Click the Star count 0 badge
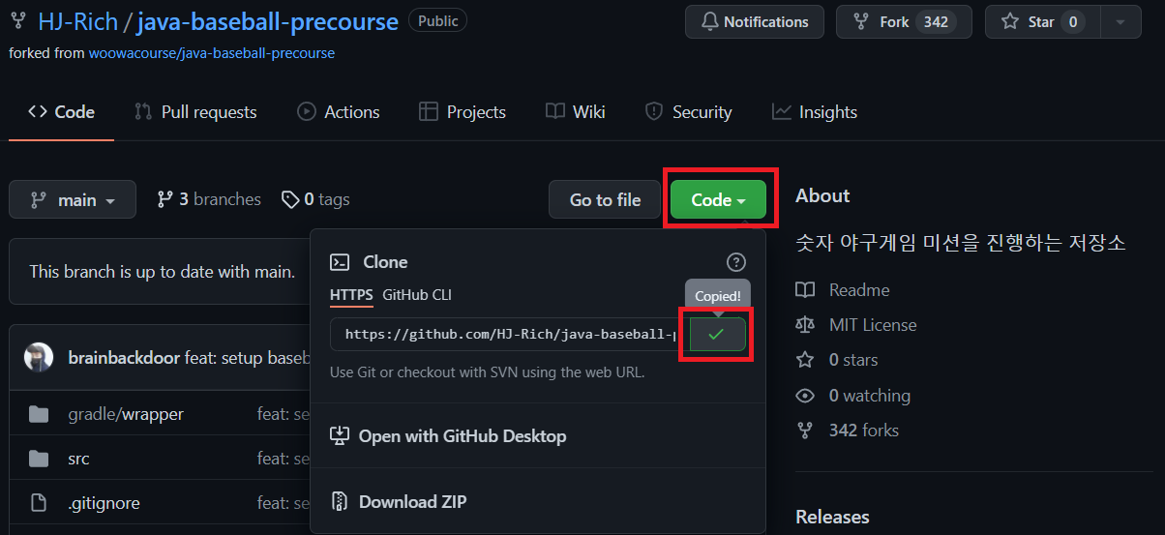The image size is (1165, 535). click(1072, 21)
